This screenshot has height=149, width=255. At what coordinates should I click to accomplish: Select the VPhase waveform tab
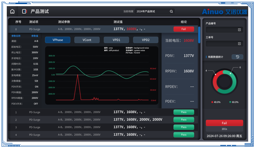pos(58,40)
